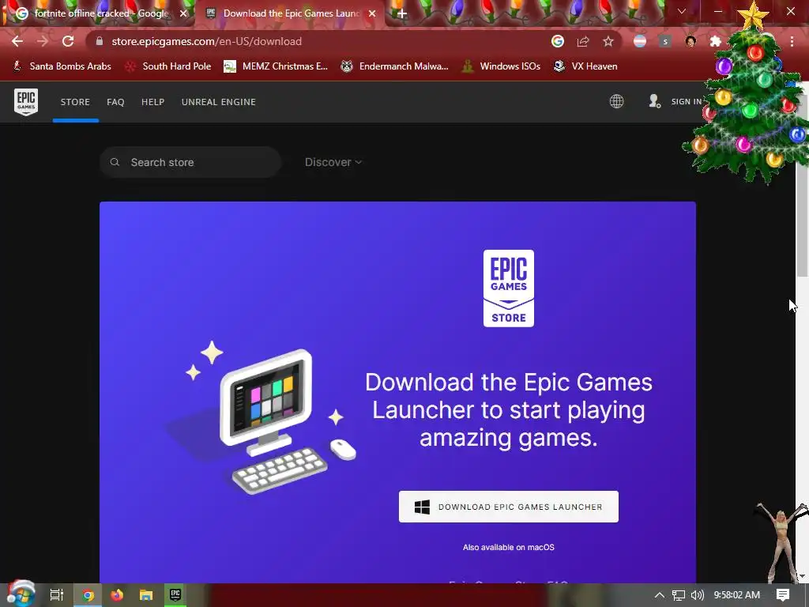The width and height of the screenshot is (809, 607).
Task: Click Also available on macOS link
Action: (x=508, y=547)
